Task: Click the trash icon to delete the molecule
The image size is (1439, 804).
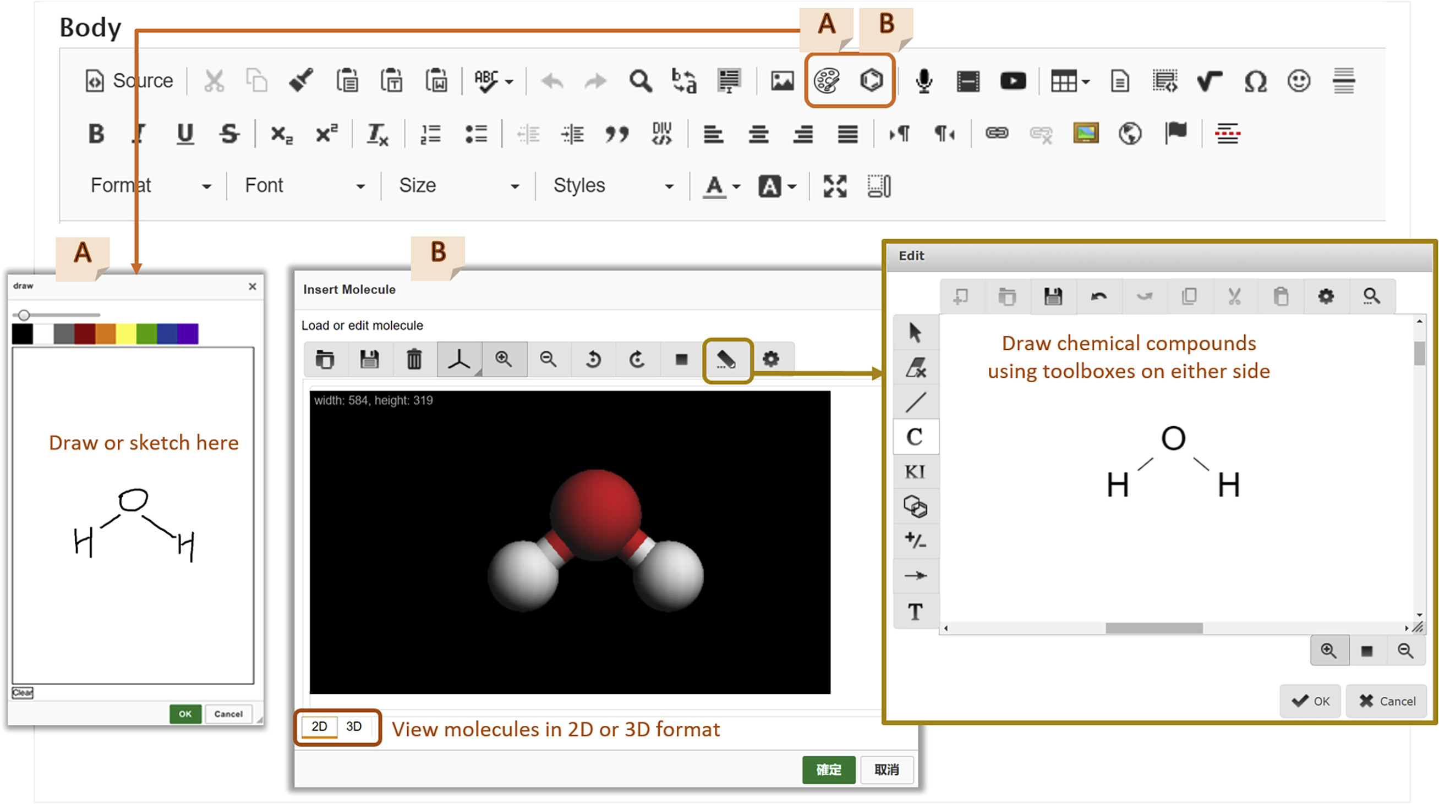Action: coord(414,359)
